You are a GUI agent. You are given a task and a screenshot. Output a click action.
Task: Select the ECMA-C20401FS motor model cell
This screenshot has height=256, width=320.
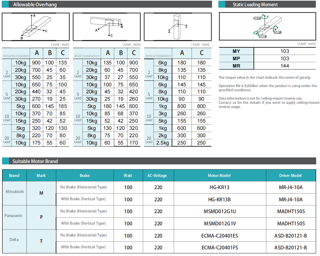tap(219, 248)
